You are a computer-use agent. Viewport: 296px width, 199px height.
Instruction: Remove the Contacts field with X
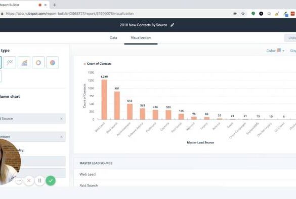point(61,137)
